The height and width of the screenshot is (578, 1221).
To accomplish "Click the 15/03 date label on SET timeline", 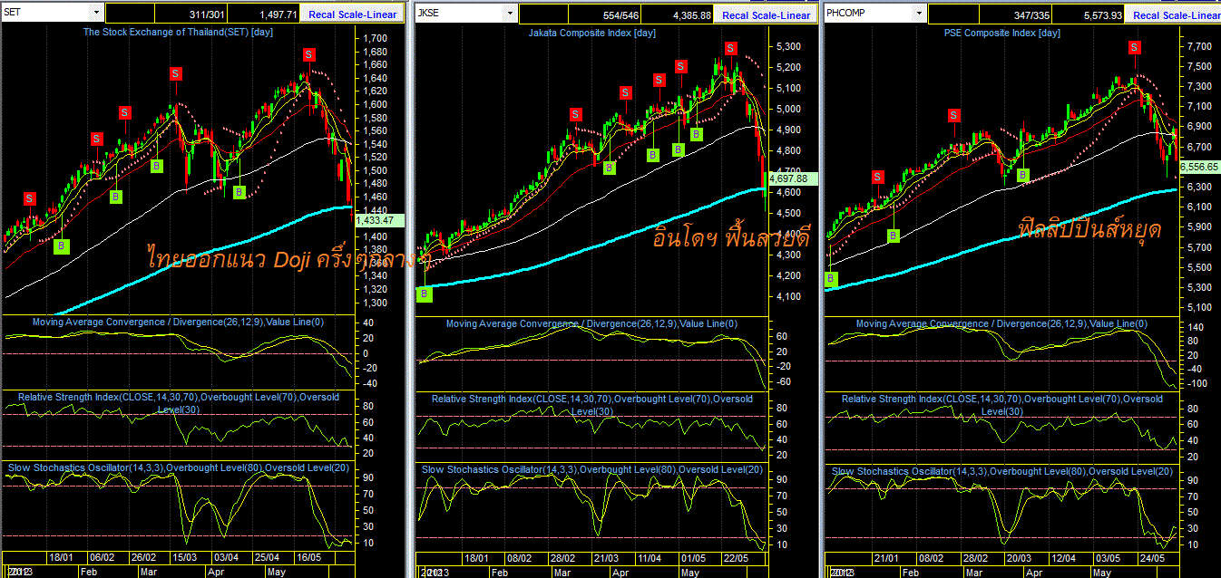I will [183, 558].
